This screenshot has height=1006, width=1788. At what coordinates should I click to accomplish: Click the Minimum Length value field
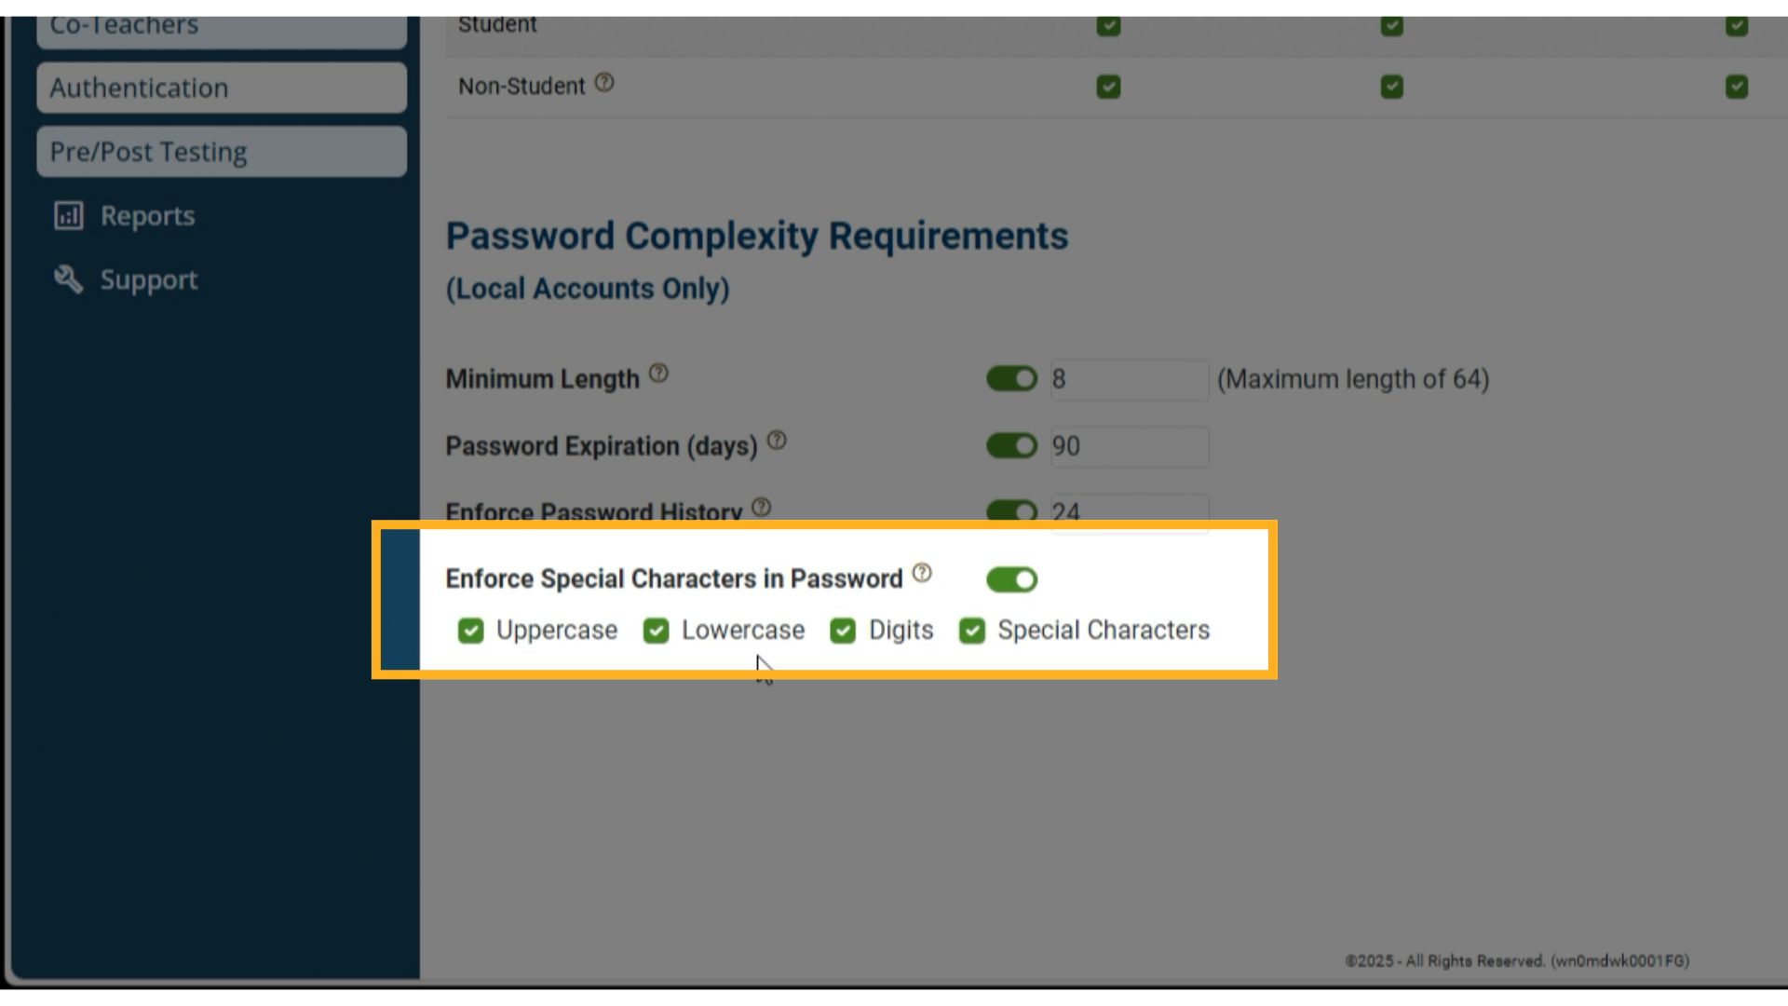point(1128,379)
